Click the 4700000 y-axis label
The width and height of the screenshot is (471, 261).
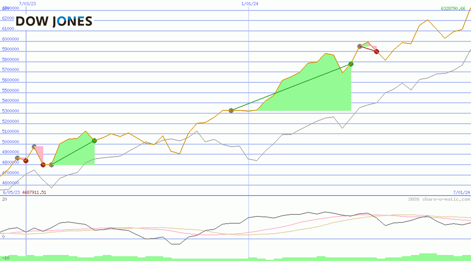(10, 173)
